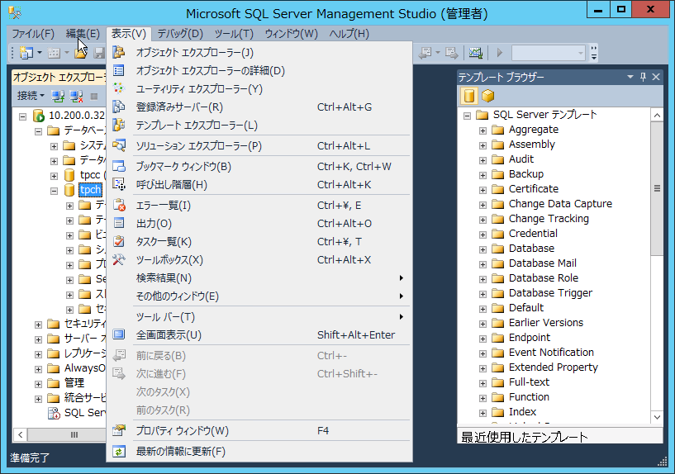Open the ウィンドウ(W) menu
The height and width of the screenshot is (474, 675).
coord(291,34)
